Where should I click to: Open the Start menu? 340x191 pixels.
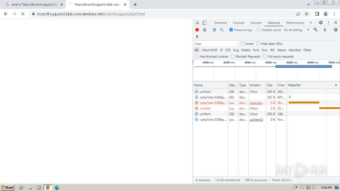[x=7, y=188]
